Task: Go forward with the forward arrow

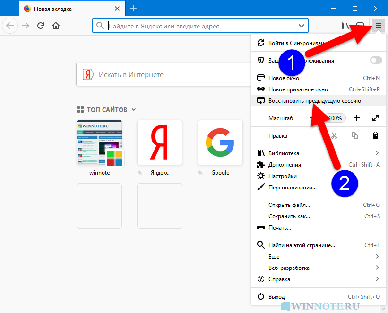Action: [25, 25]
